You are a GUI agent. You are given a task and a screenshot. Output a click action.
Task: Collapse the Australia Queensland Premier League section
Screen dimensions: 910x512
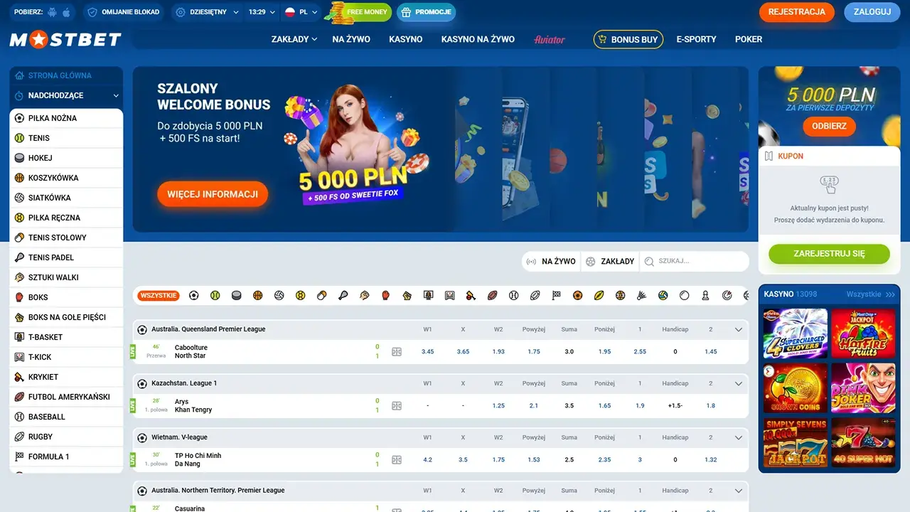pos(738,329)
